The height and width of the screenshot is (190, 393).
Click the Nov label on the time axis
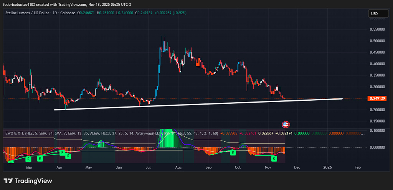tap(268, 167)
